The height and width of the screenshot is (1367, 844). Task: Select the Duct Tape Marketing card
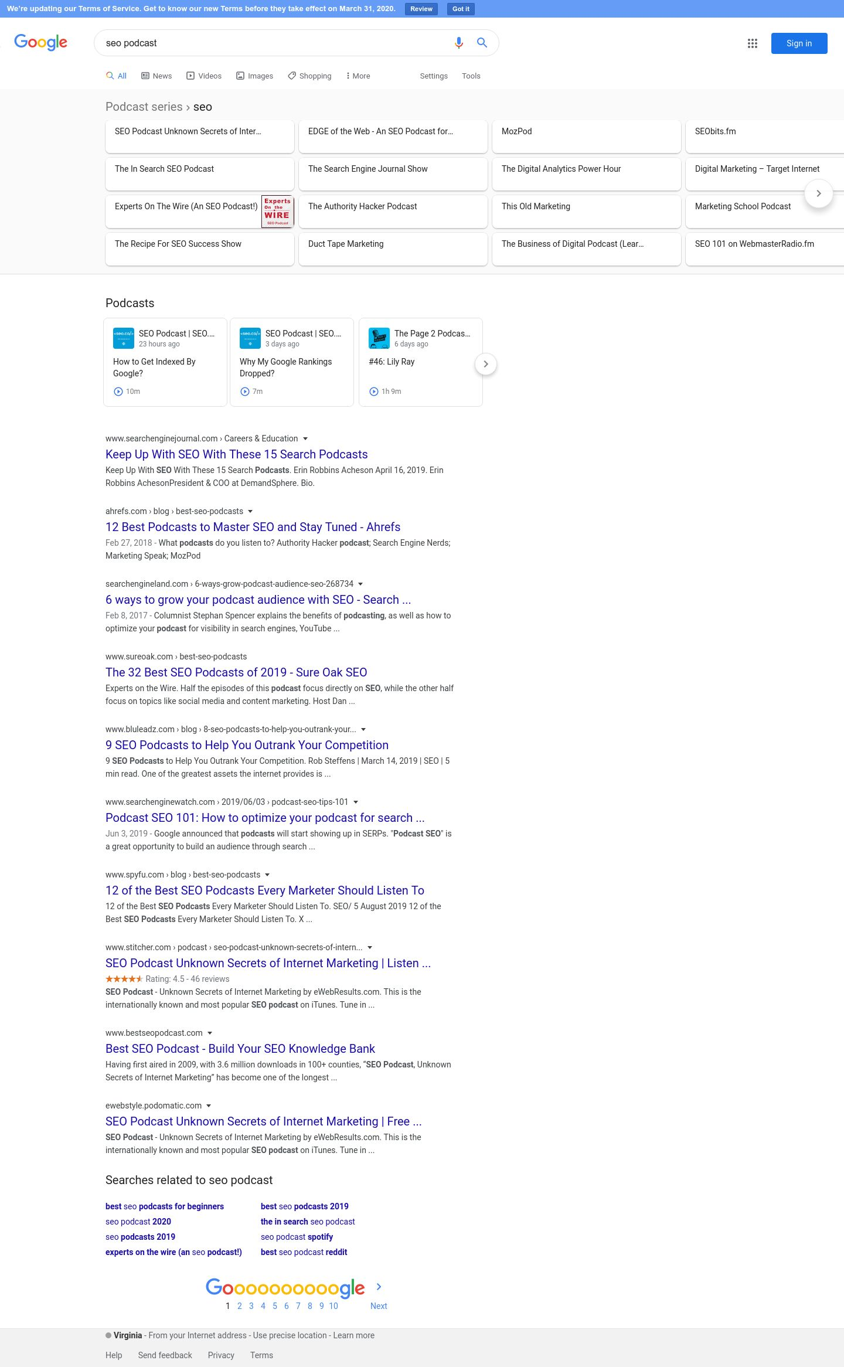(x=393, y=249)
